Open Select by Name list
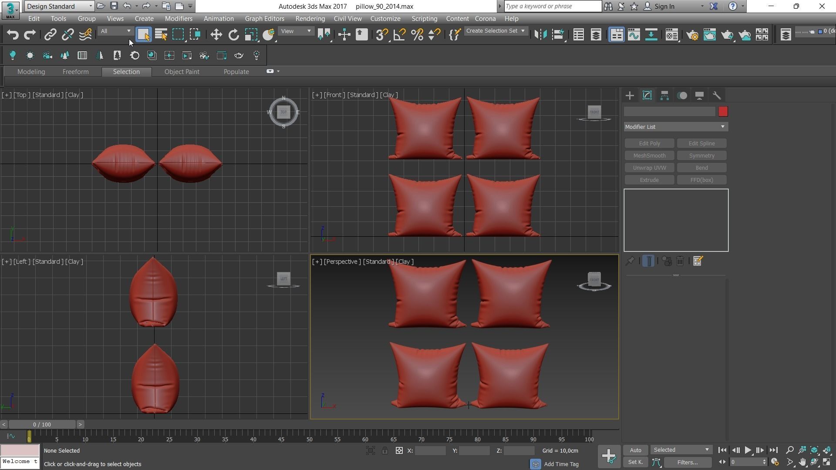This screenshot has width=836, height=470. click(161, 34)
